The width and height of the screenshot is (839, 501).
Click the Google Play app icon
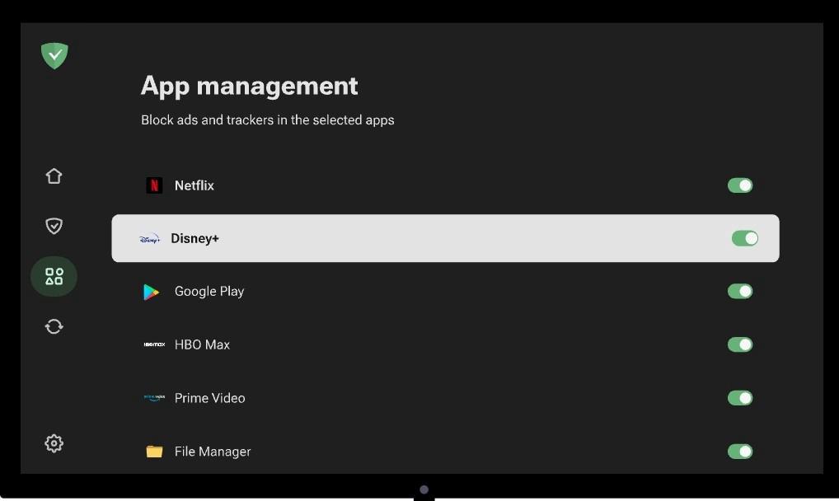(153, 291)
